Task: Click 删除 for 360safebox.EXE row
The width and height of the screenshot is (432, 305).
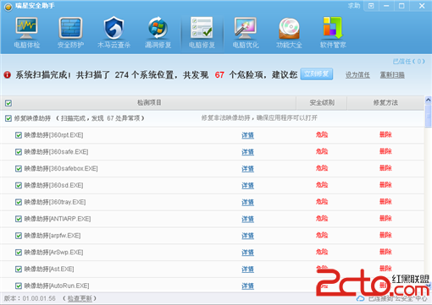Action: (385, 168)
